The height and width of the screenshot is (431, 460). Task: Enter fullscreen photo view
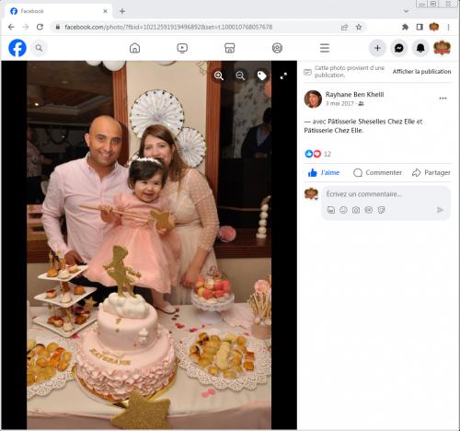[283, 76]
